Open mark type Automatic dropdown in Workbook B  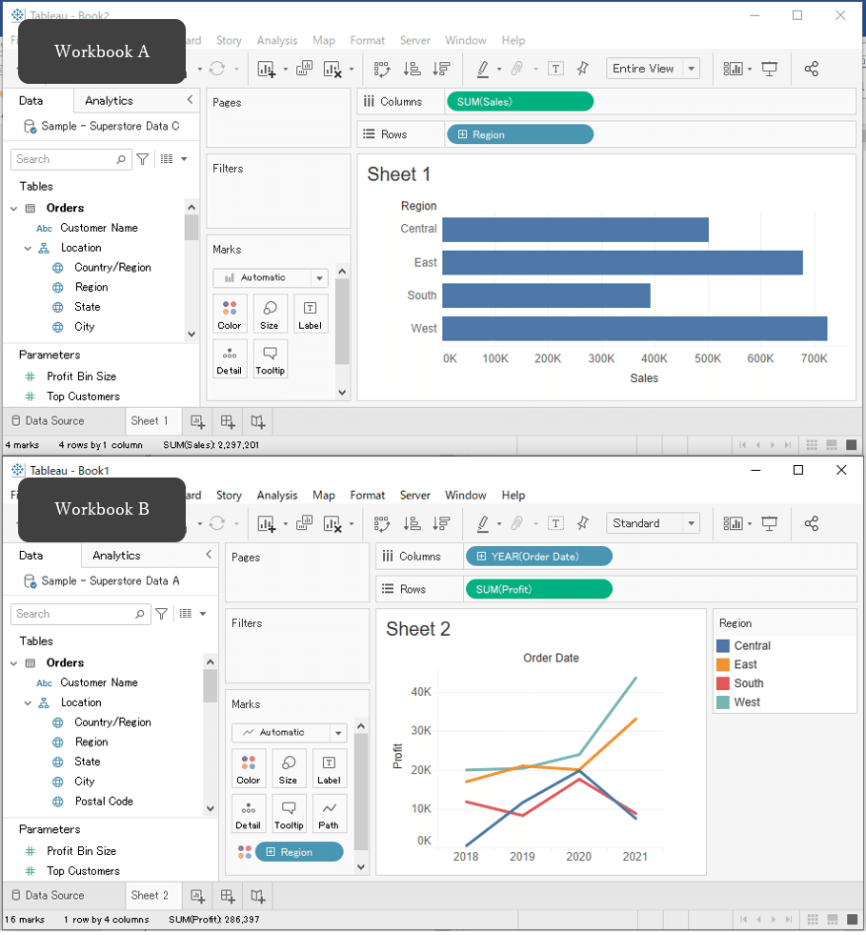click(x=289, y=732)
